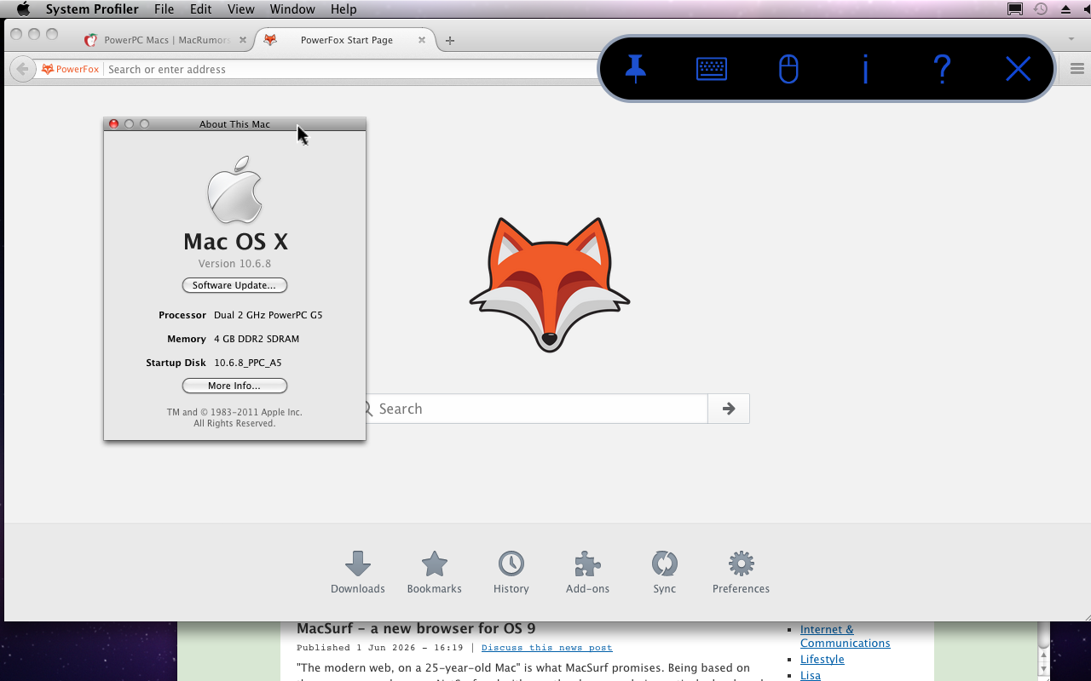The height and width of the screenshot is (681, 1091).
Task: Open the keyboard icon in overlay bar
Action: pos(712,69)
